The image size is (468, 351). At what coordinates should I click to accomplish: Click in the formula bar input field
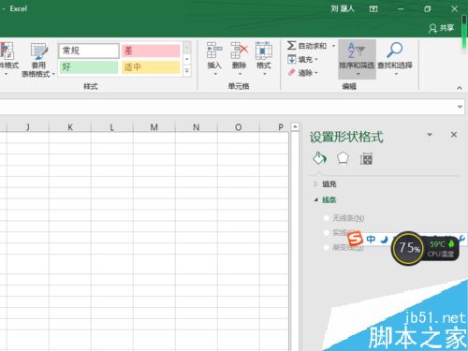227,107
